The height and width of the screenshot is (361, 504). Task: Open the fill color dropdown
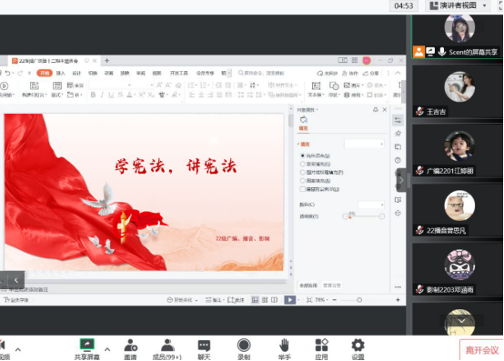[x=371, y=205]
